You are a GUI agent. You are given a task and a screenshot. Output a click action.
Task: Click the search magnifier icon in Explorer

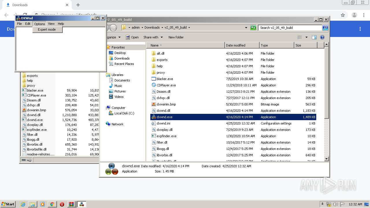coord(325,28)
